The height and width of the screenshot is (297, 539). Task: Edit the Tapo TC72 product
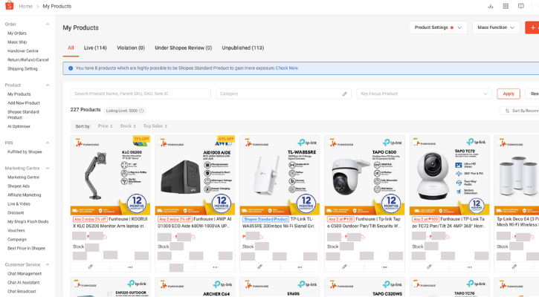430,267
